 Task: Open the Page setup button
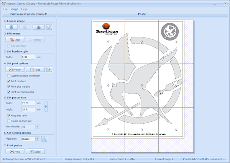[x=35, y=70]
